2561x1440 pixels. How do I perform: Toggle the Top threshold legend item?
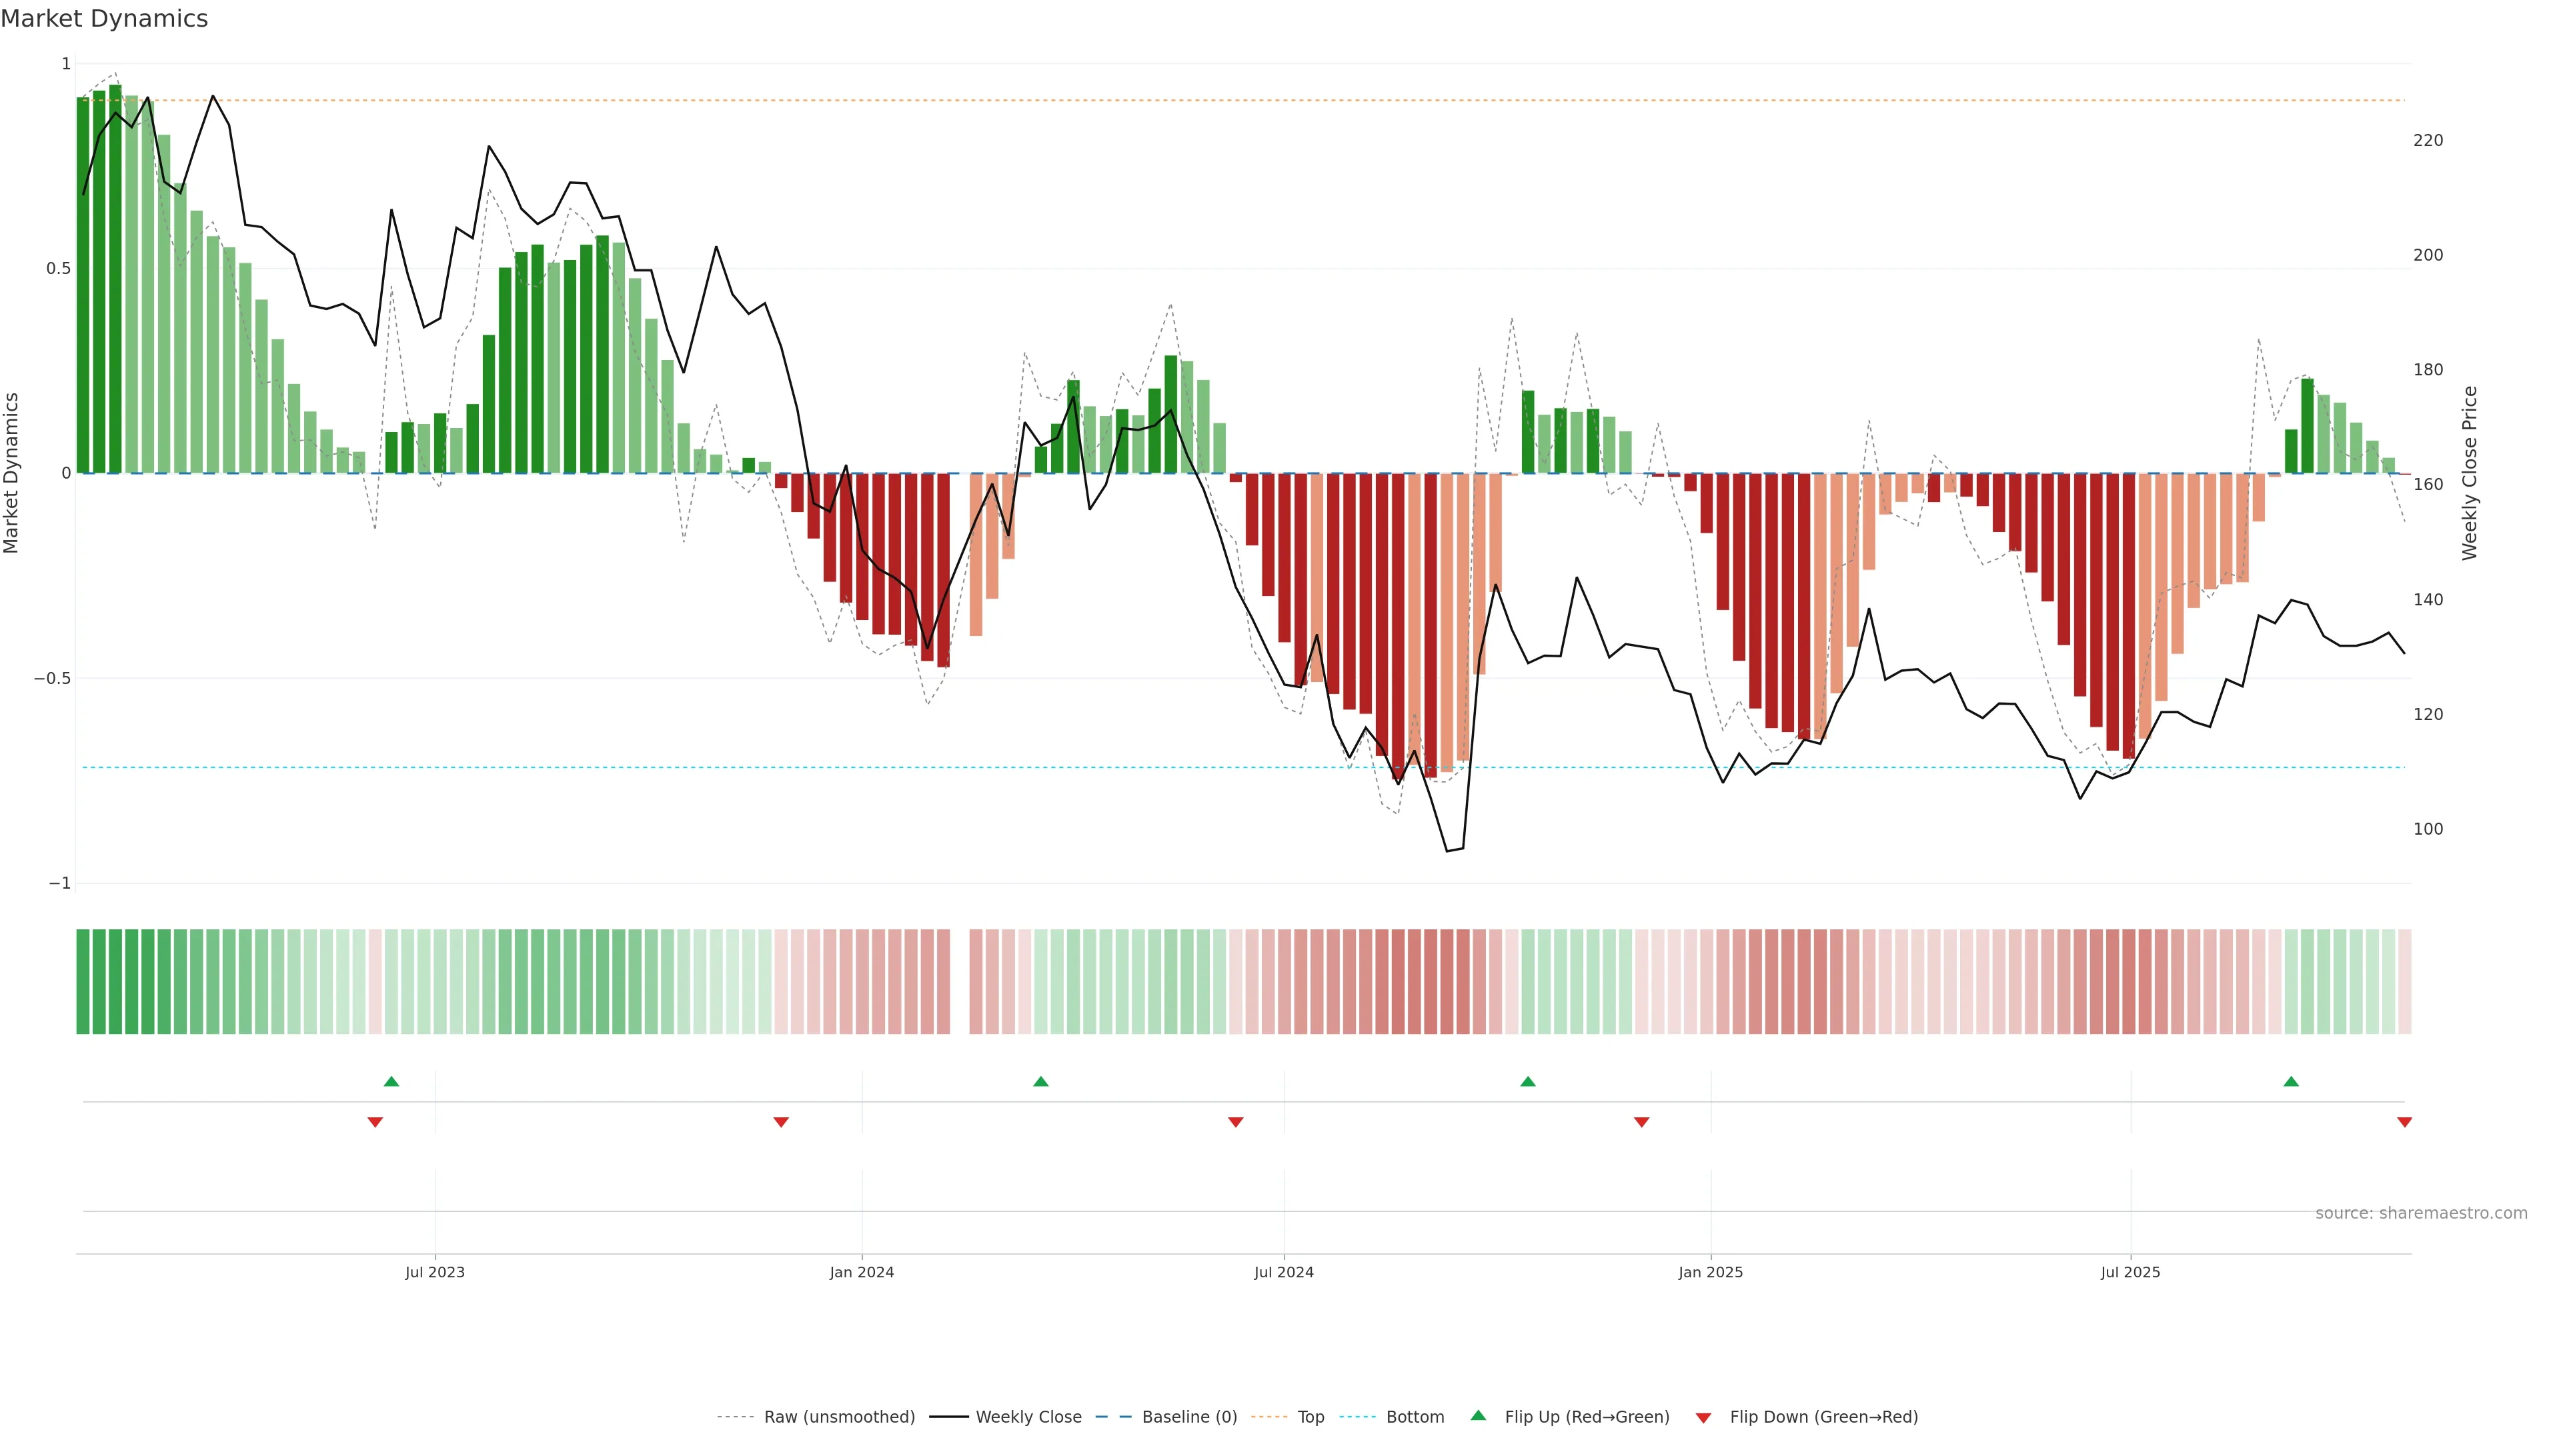(x=1311, y=1417)
